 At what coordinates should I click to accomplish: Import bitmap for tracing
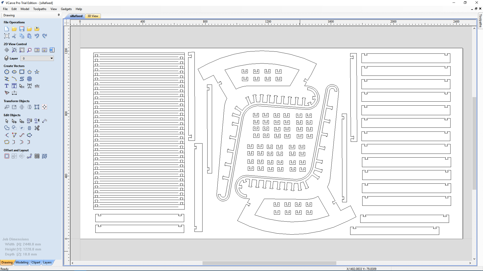pyautogui.click(x=37, y=29)
